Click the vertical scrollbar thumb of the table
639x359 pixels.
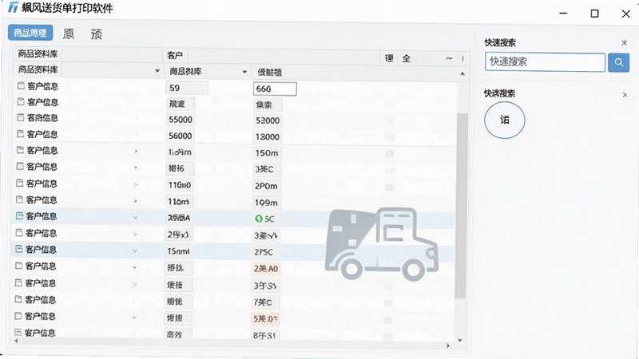[461, 206]
